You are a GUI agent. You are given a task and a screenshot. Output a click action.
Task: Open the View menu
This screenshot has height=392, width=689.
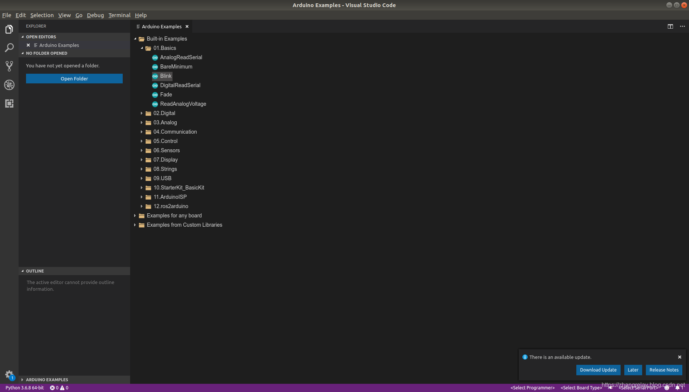(x=64, y=15)
